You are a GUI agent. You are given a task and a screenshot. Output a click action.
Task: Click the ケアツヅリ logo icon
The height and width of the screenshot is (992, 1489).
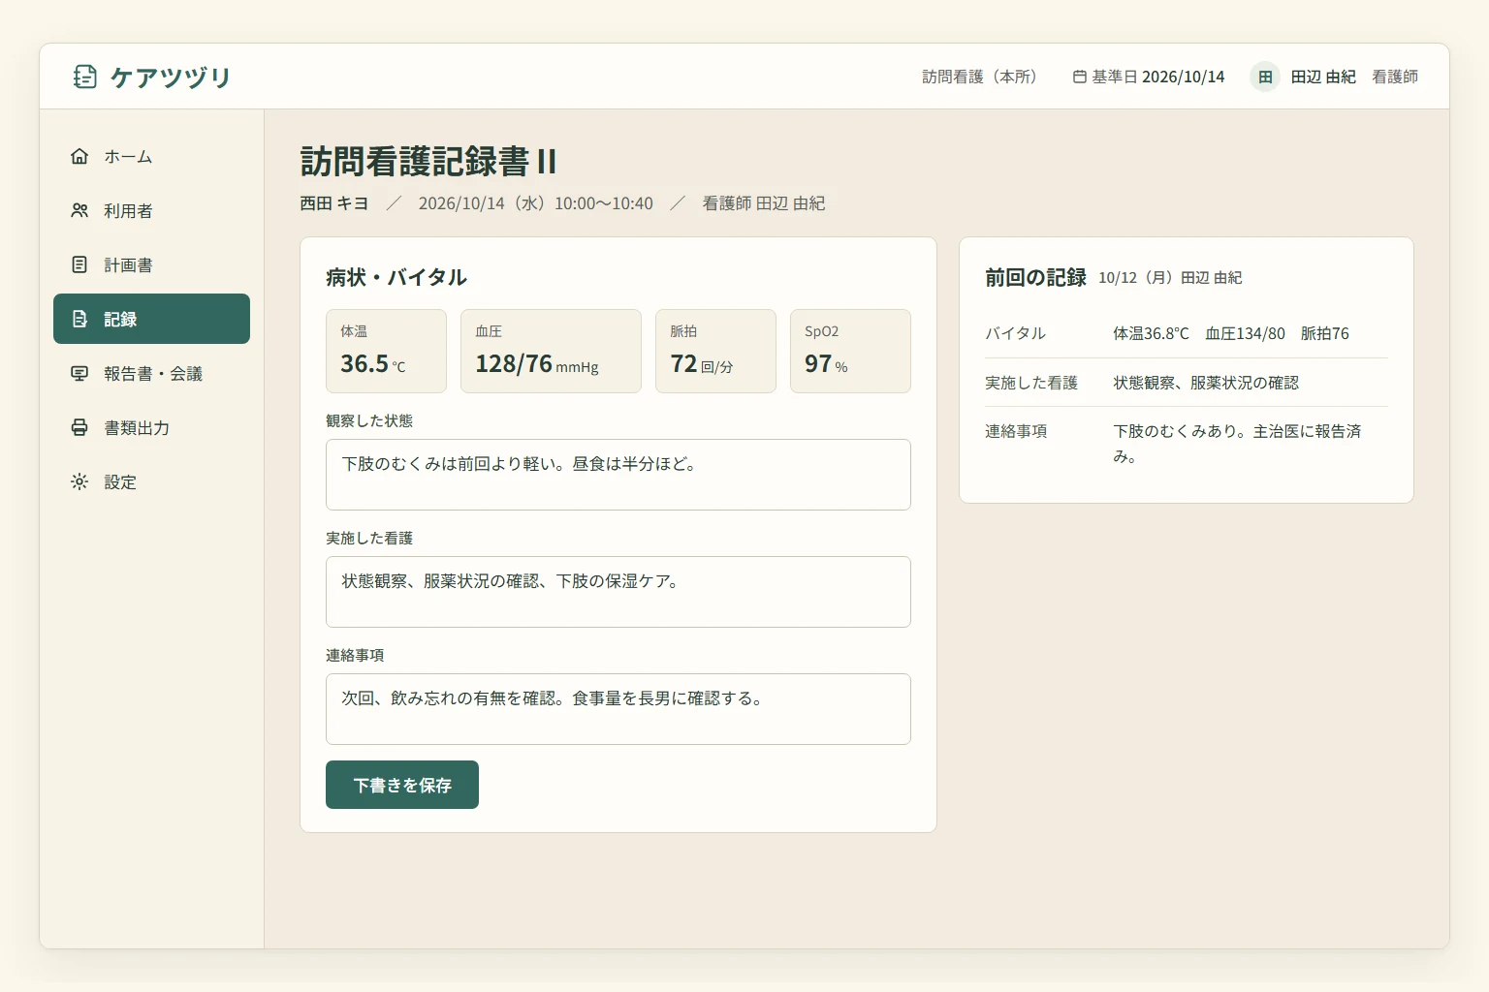84,77
